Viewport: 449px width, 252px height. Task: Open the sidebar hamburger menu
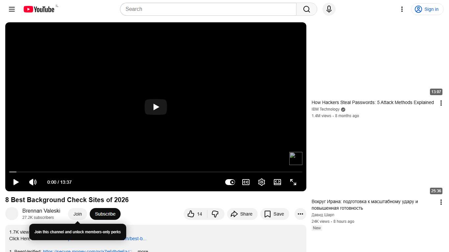pos(12,9)
